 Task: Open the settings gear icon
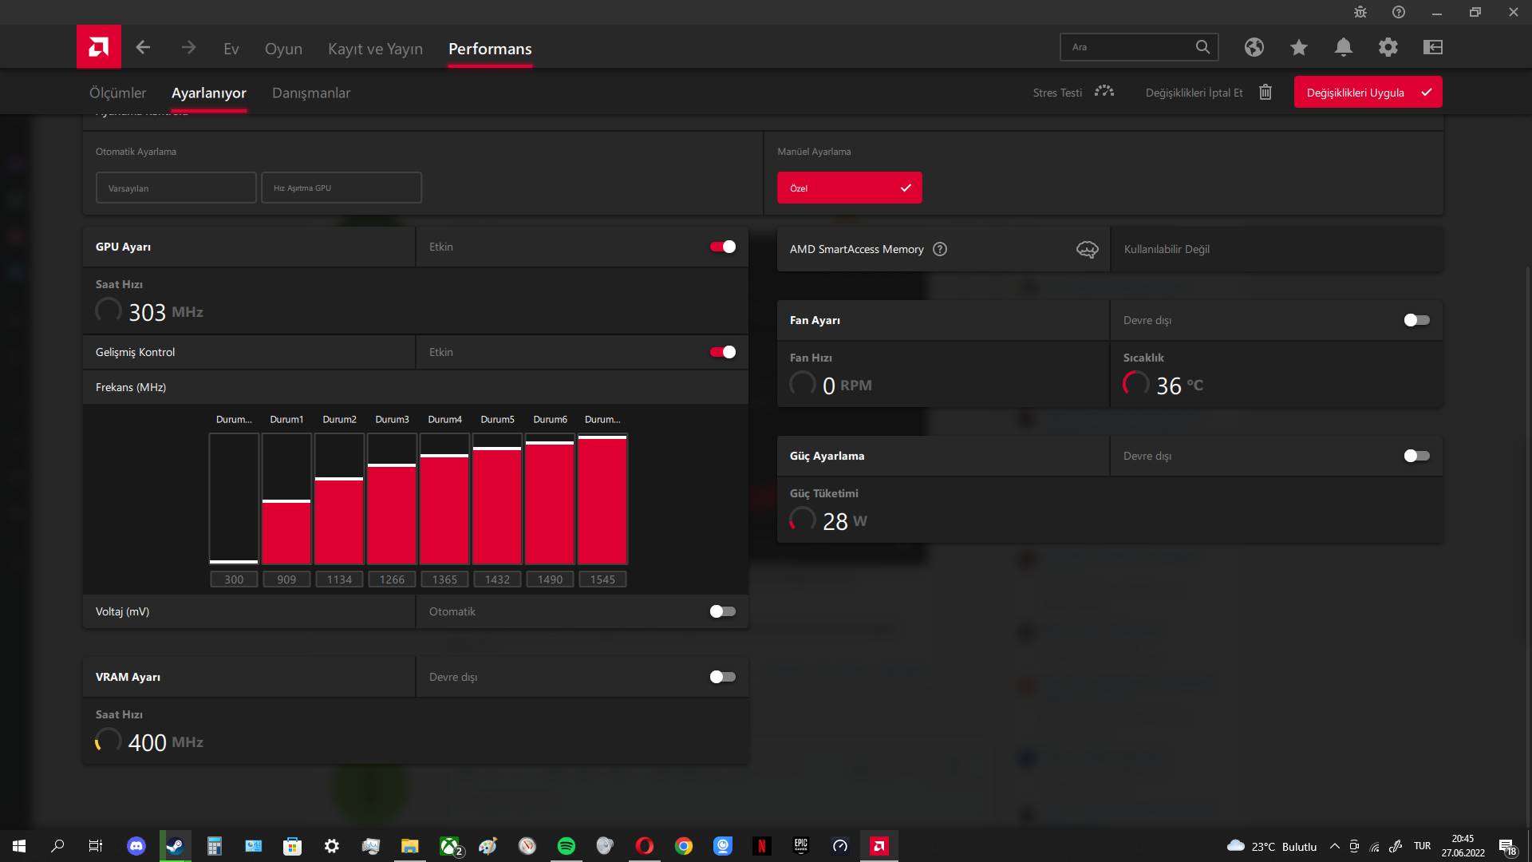pyautogui.click(x=1388, y=47)
